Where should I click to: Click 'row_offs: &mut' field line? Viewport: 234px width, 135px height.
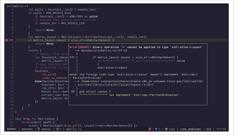[x=55, y=88]
